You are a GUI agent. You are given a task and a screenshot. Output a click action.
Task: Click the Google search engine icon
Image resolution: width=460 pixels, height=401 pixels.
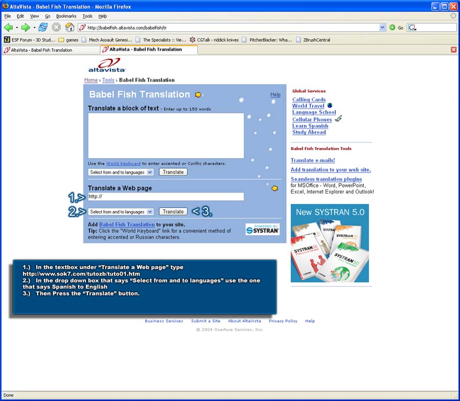coord(412,27)
